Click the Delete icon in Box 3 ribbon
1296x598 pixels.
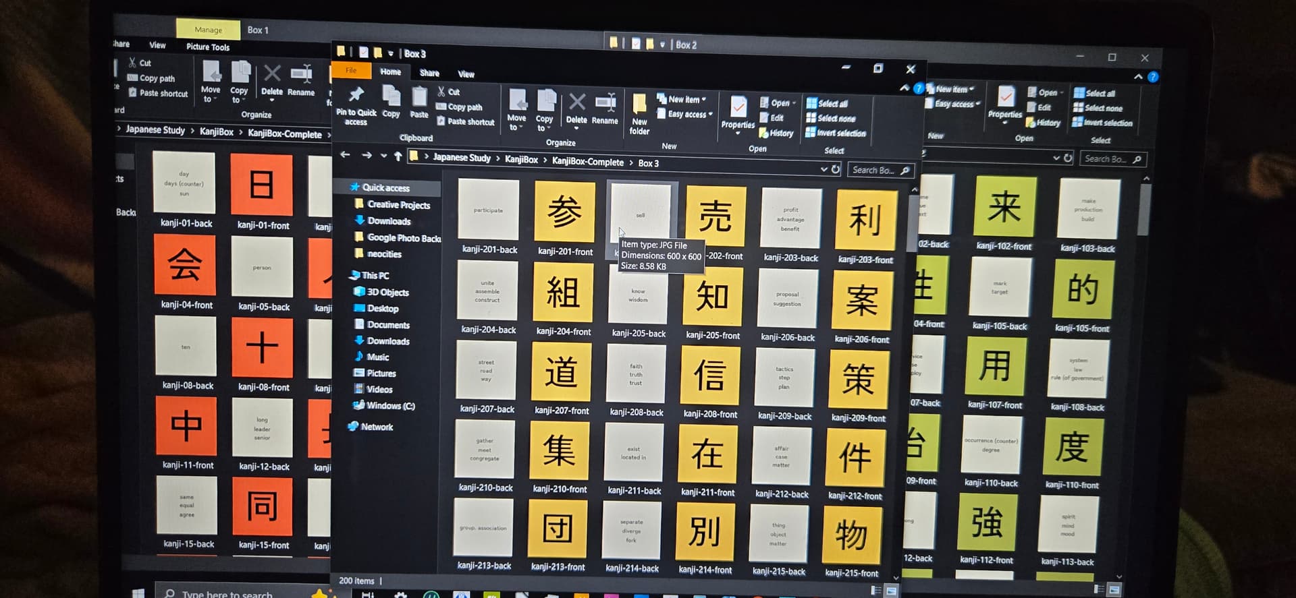(x=576, y=106)
